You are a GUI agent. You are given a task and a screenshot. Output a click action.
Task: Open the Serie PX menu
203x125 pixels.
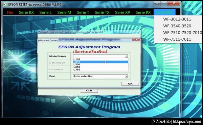[143, 12]
